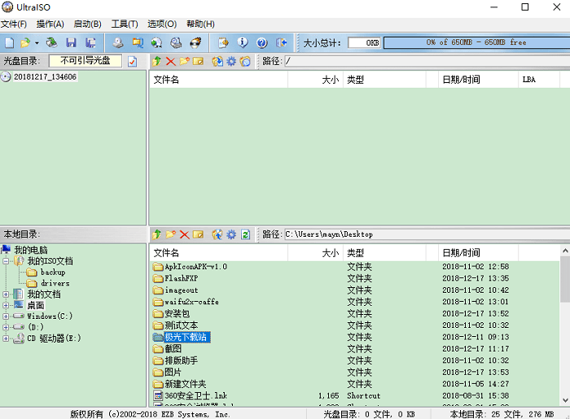The image size is (570, 419).
Task: Click the red X delete icon in disc pane
Action: (170, 61)
